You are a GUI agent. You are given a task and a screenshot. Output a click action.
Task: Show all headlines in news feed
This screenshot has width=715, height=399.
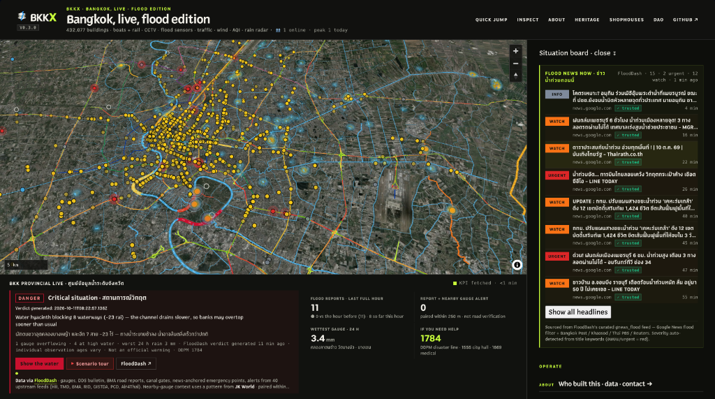[577, 312]
